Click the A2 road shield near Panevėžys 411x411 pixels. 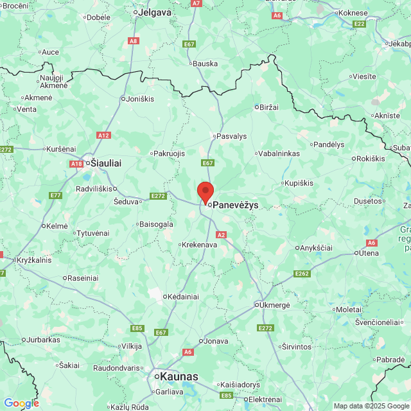click(x=221, y=234)
